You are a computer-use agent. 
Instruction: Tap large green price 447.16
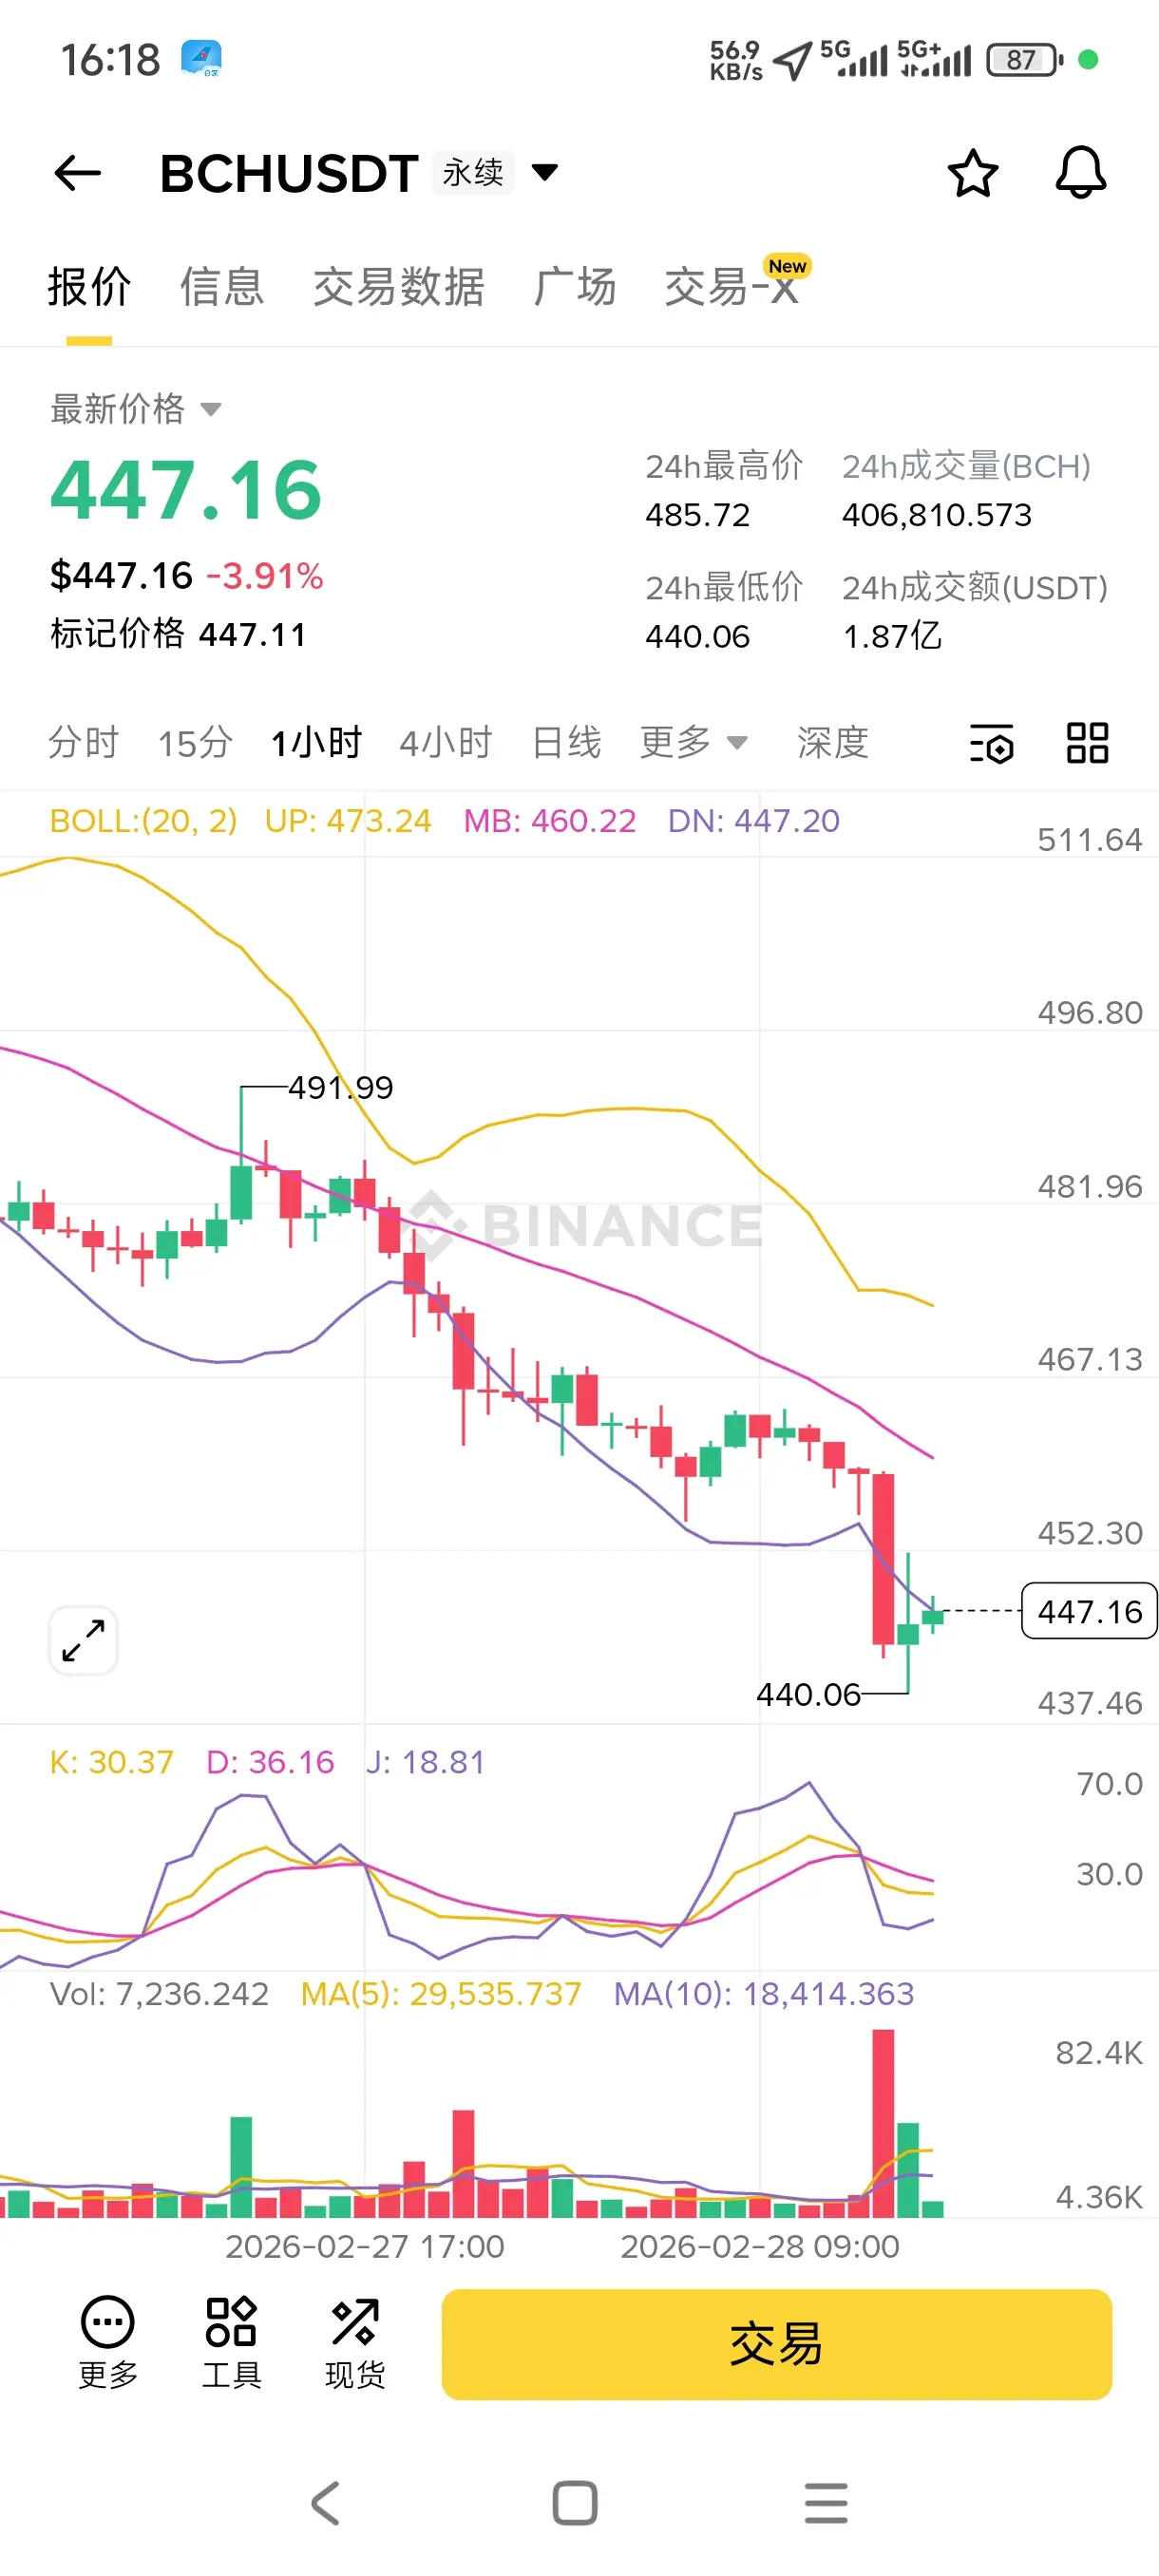186,490
